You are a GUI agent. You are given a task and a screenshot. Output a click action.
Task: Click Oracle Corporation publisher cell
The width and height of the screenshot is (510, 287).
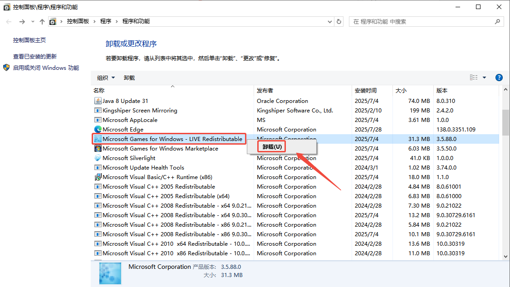[x=282, y=101]
